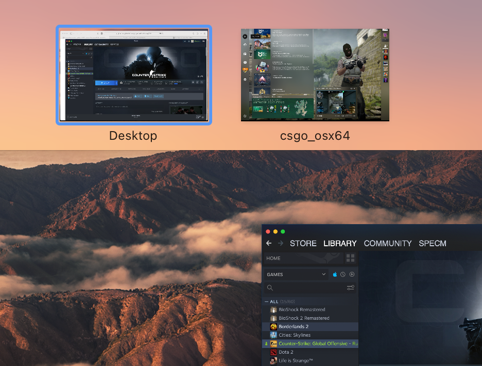The image size is (482, 366).
Task: Collapse the ALL games category
Action: tap(267, 302)
